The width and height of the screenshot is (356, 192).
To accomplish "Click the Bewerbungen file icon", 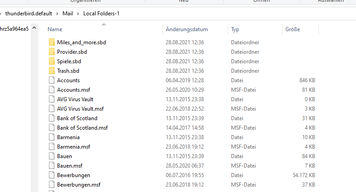I will 52,175.
